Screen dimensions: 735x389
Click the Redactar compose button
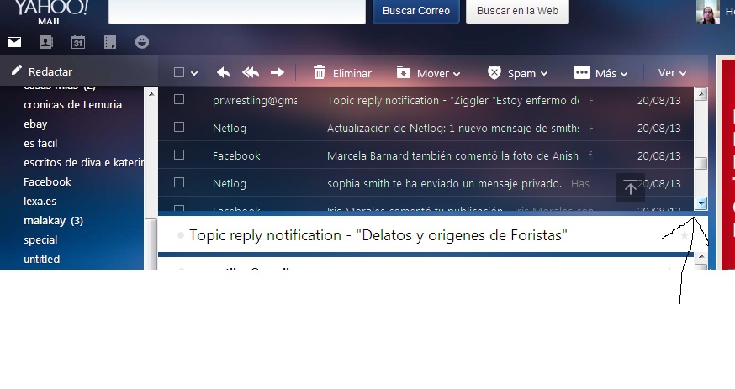tap(41, 71)
